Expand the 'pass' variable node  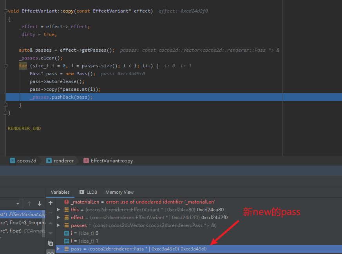click(58, 249)
